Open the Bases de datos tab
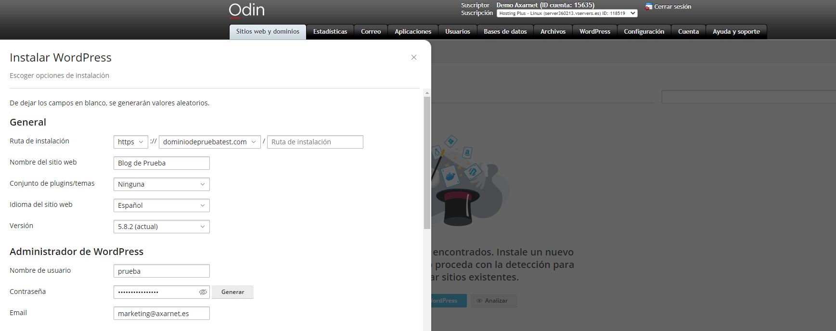 (x=505, y=32)
